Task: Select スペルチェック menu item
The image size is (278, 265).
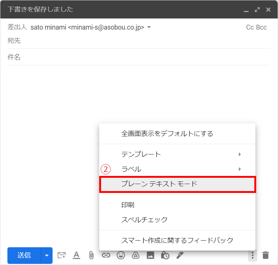Action: [177, 220]
